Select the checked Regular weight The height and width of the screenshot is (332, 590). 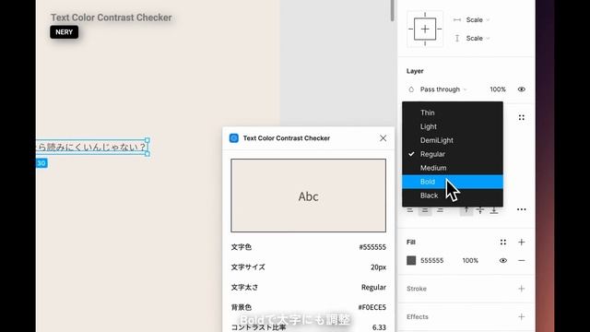(x=453, y=154)
